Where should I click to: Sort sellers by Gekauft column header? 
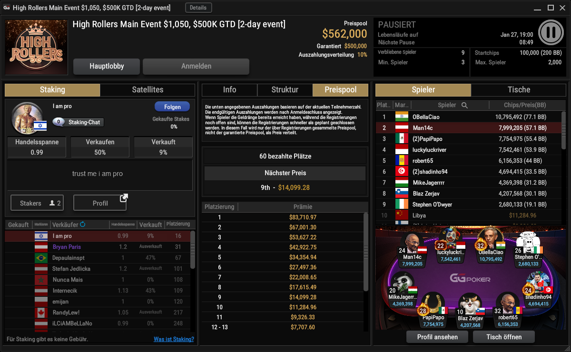(19, 225)
